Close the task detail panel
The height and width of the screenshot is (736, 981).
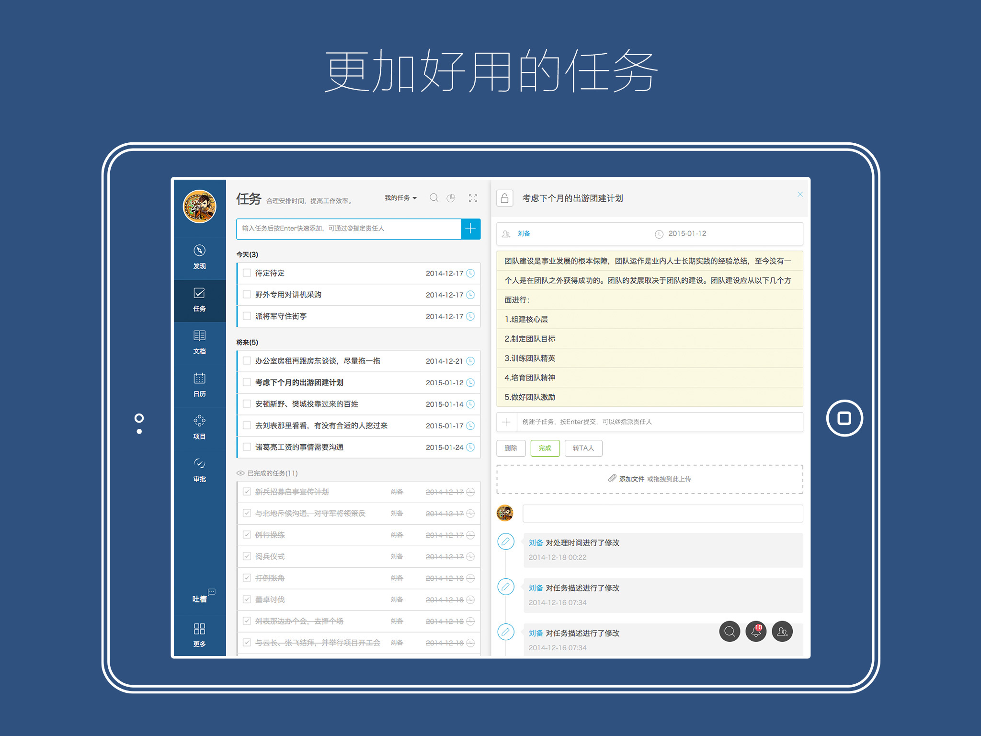(x=800, y=194)
